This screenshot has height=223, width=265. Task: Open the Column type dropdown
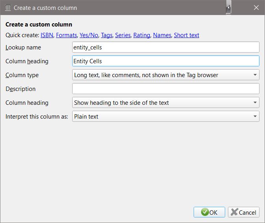[x=166, y=75]
